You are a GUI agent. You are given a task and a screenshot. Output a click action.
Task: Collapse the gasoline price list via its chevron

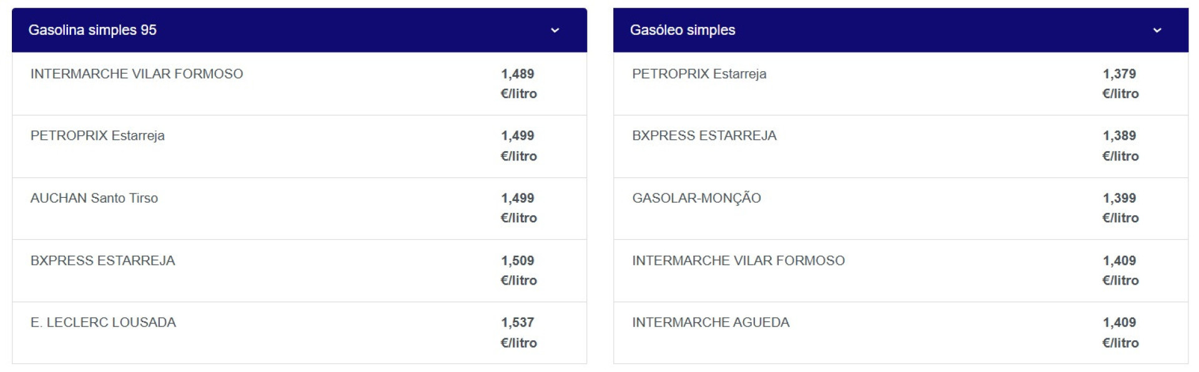coord(555,29)
